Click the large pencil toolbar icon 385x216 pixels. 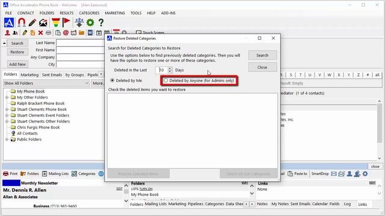tap(32, 23)
